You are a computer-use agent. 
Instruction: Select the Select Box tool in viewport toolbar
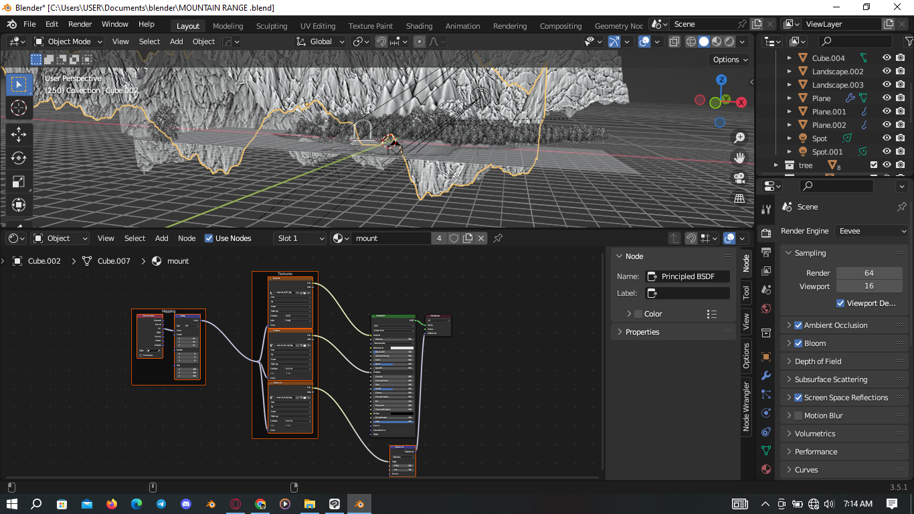[x=19, y=84]
